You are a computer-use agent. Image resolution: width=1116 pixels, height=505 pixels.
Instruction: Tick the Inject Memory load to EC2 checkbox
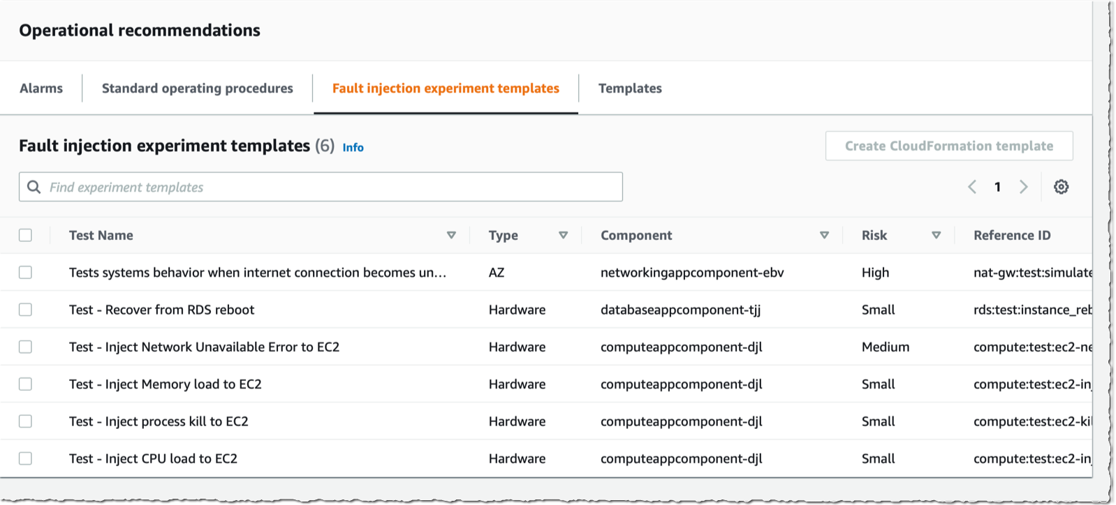[x=26, y=384]
